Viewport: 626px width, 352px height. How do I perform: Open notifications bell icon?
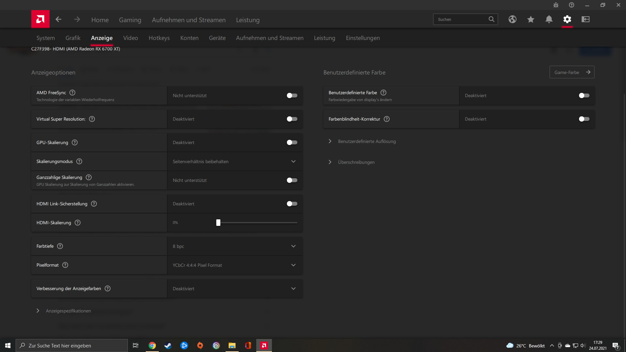549,20
